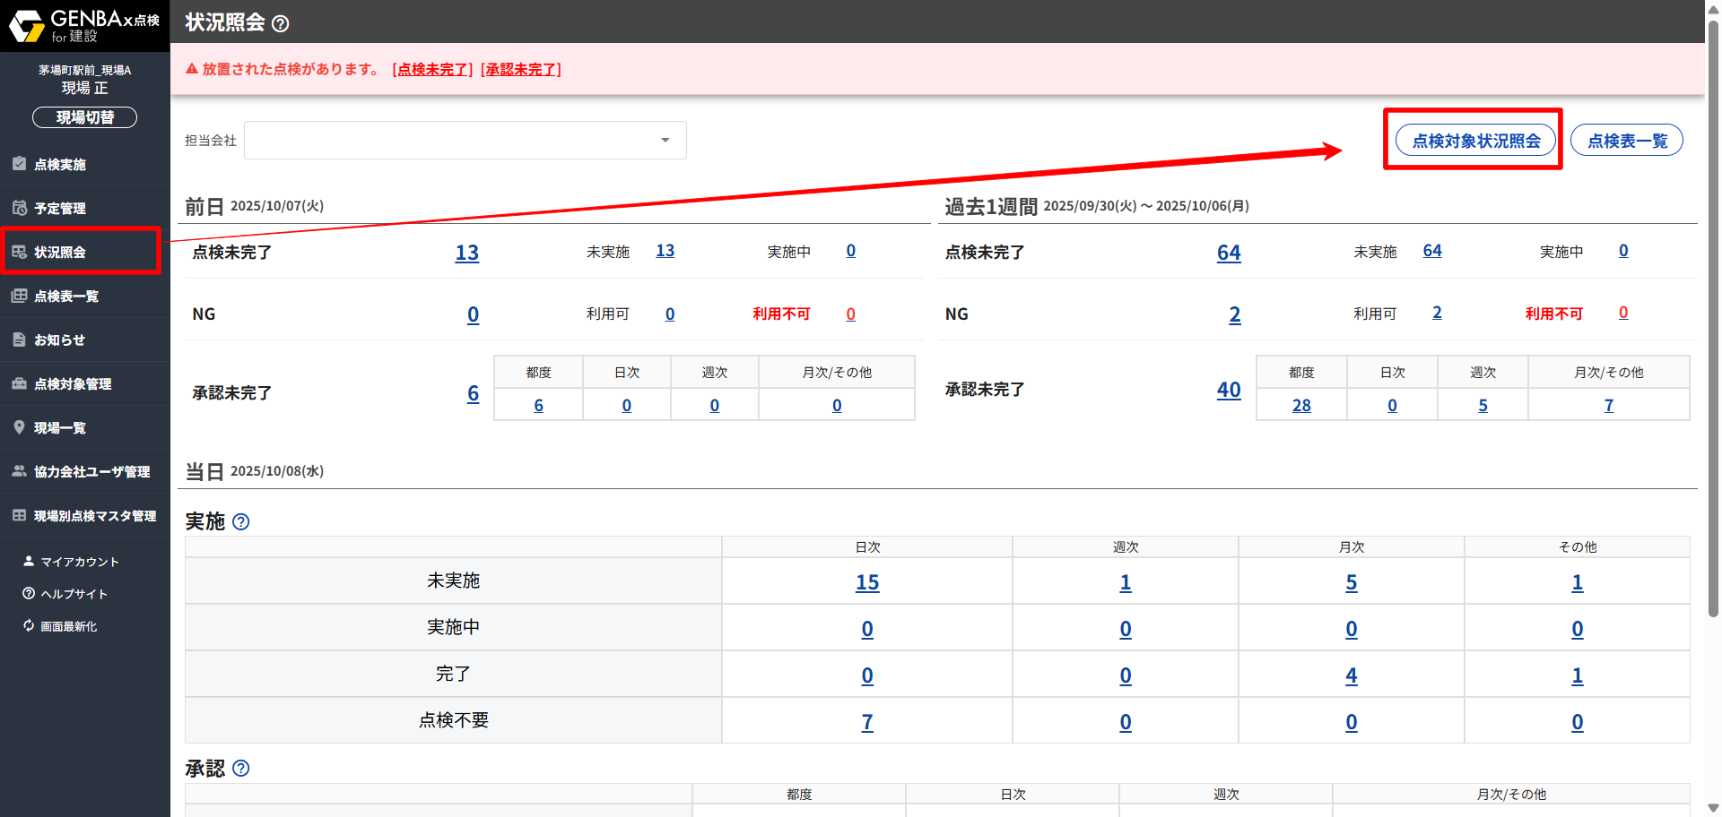Screen dimensions: 1722x817
Task: Open the [承認未完了] link in the alert banner
Action: click(521, 70)
